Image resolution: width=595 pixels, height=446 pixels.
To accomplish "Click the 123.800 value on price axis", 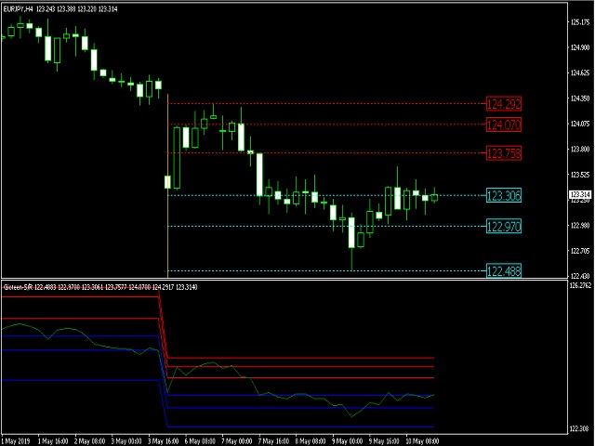I will click(580, 149).
